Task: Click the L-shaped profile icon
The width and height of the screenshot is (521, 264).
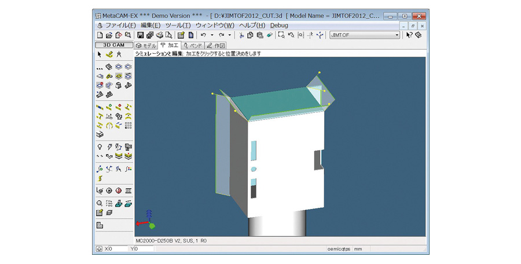Action: [100, 225]
